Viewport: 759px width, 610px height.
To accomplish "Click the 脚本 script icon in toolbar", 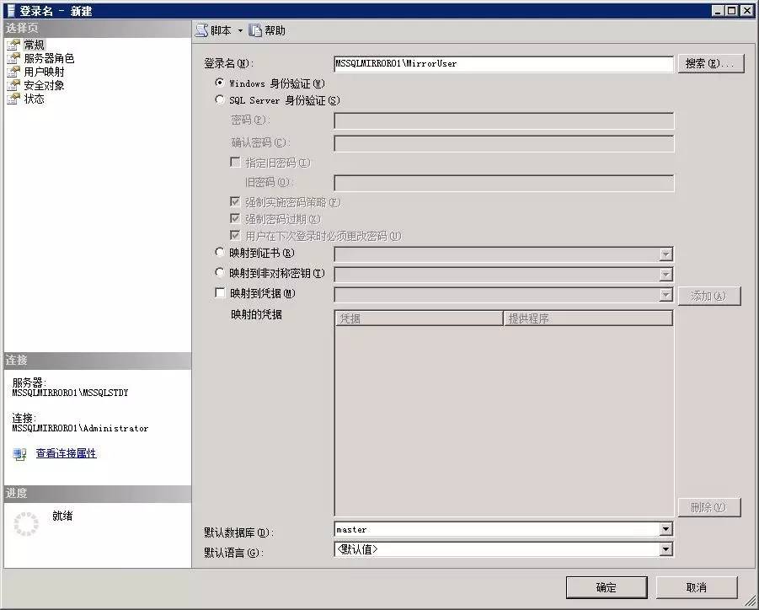I will coord(201,30).
